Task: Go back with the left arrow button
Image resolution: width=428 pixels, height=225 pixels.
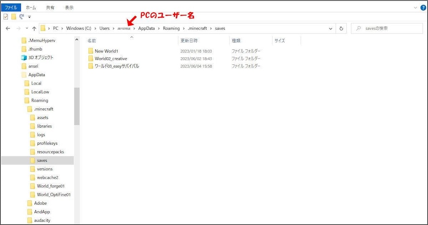Action: [x=8, y=28]
